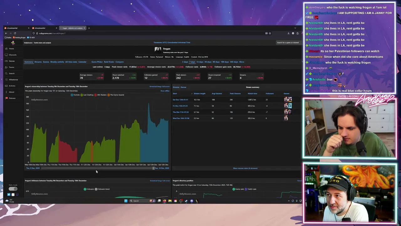This screenshot has height=226, width=401.
Task: Switch to the All time stats tab
Action: coord(71,62)
